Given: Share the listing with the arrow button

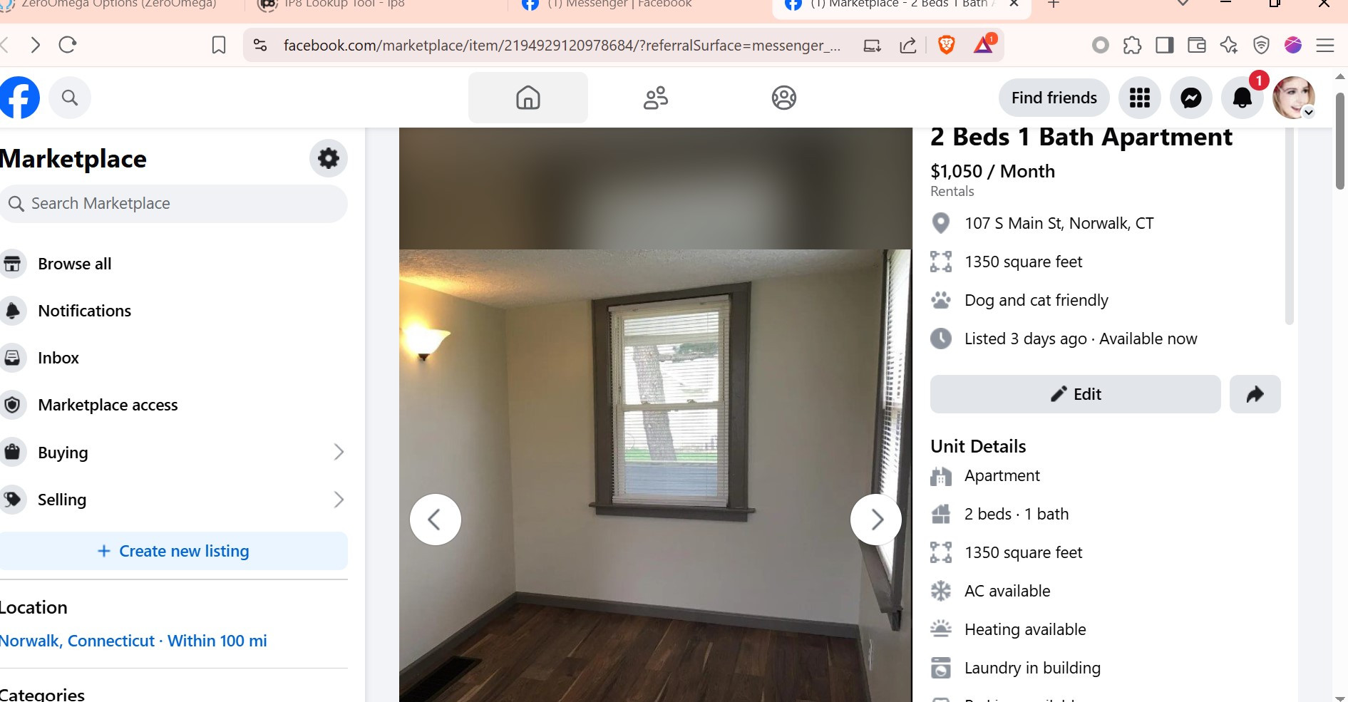Looking at the screenshot, I should point(1255,394).
